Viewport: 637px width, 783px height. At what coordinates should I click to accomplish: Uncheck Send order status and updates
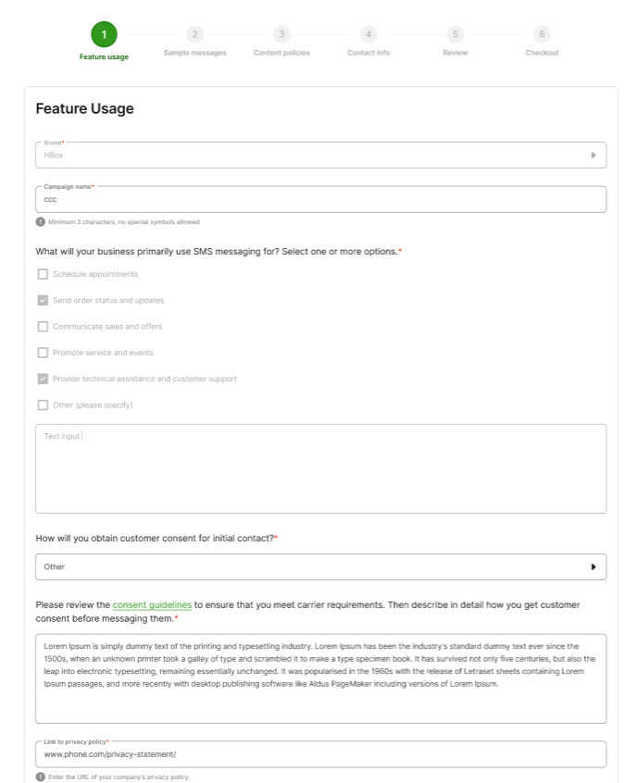(43, 300)
